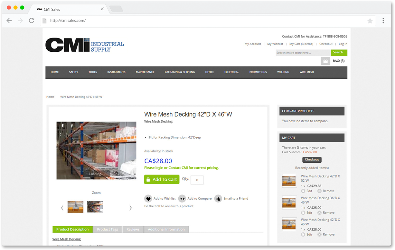
Task: Open the MAINTENANCE category menu
Action: click(x=145, y=72)
